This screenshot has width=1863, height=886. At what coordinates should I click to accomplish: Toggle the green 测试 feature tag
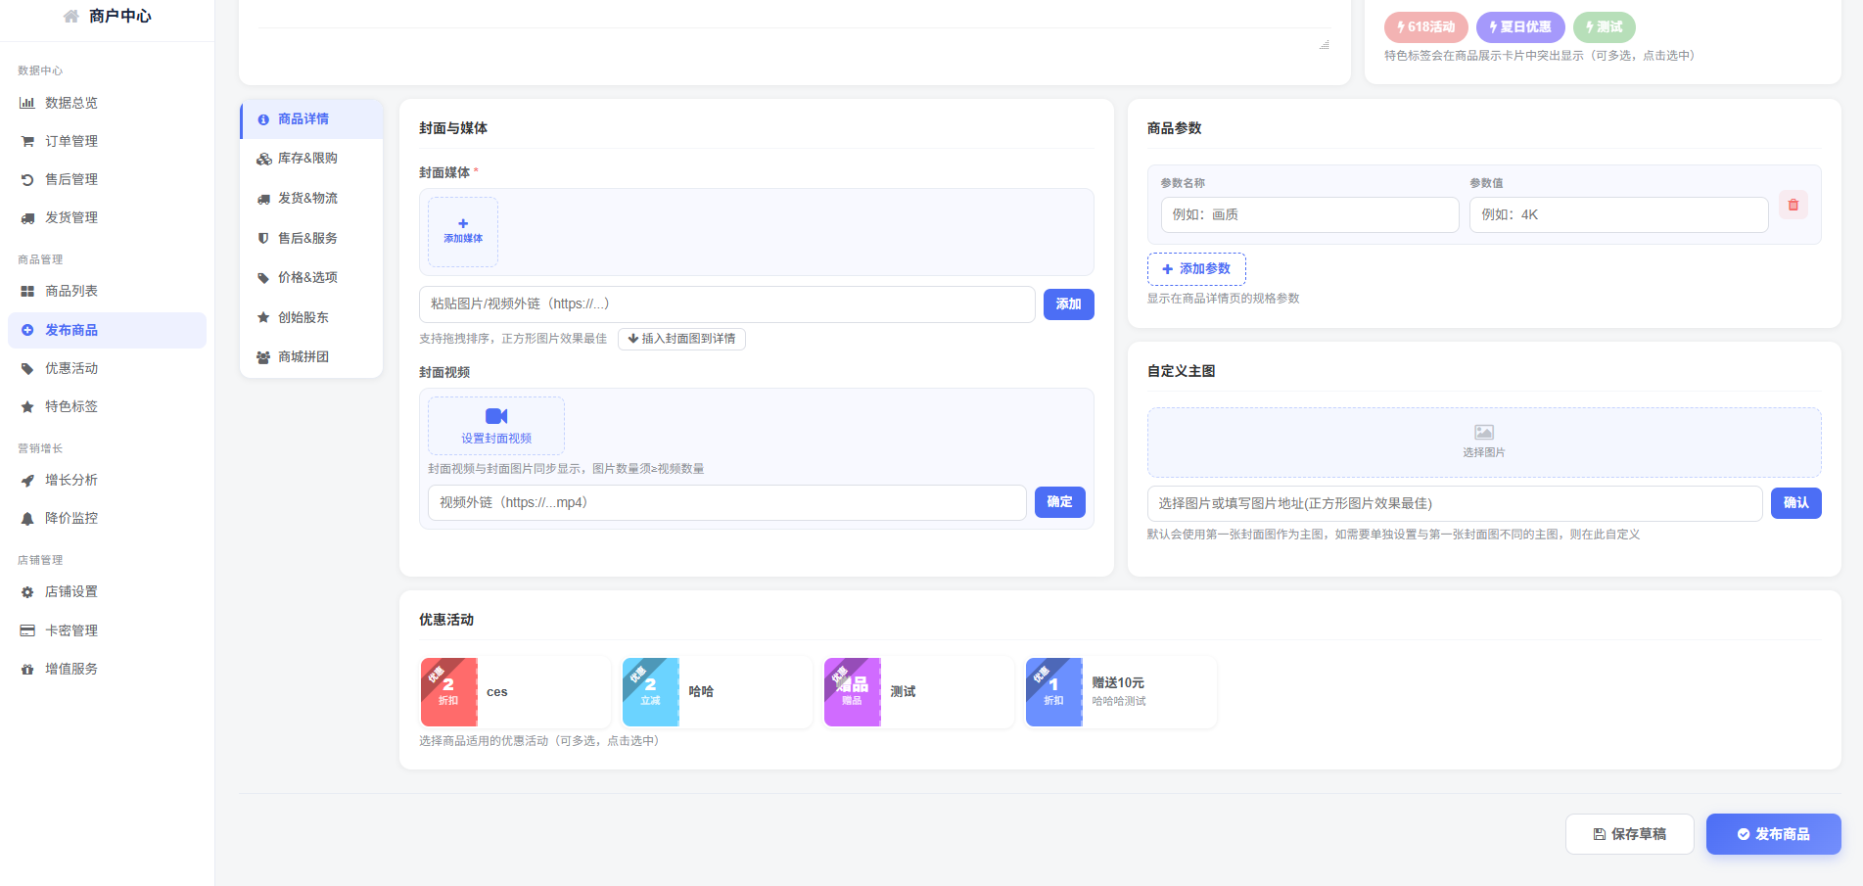1605,27
